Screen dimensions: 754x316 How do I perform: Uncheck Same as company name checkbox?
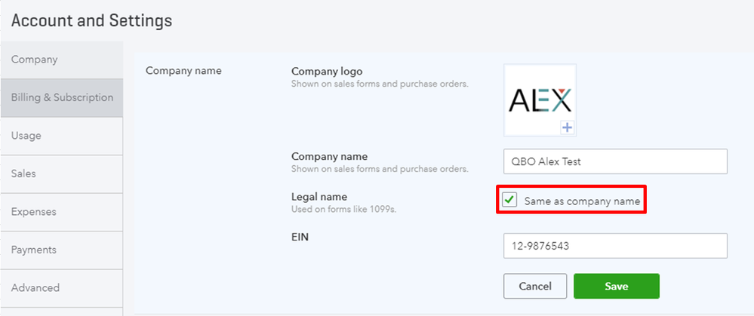pyautogui.click(x=509, y=200)
